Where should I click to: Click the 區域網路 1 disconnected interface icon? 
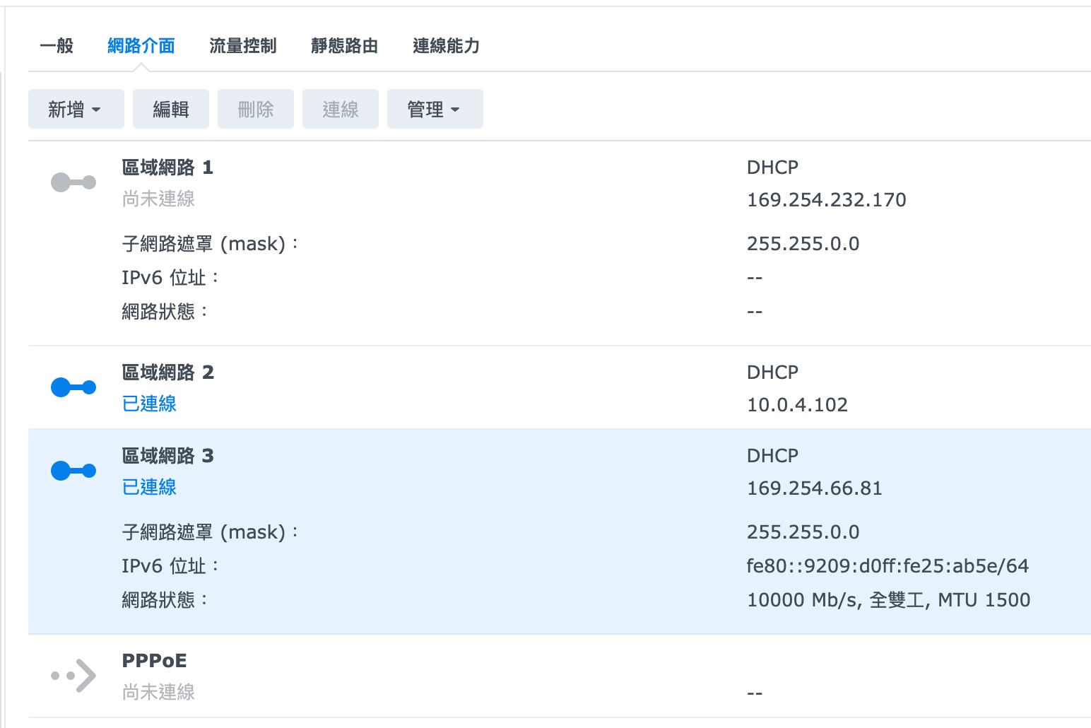tap(73, 182)
